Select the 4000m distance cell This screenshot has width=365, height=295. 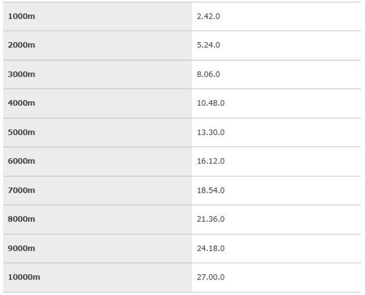[21, 104]
